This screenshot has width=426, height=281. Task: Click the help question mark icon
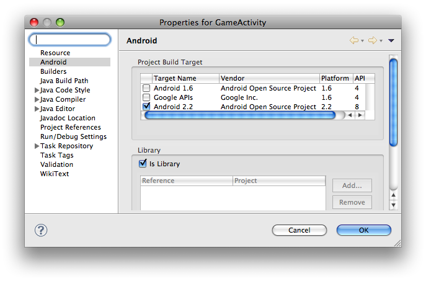pyautogui.click(x=41, y=230)
